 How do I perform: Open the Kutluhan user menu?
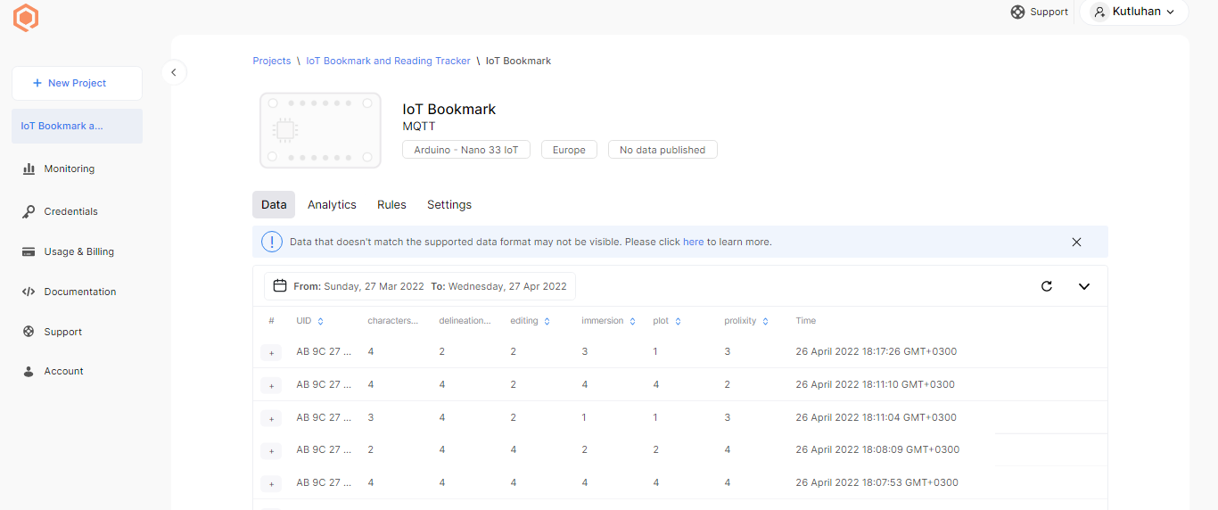tap(1133, 12)
